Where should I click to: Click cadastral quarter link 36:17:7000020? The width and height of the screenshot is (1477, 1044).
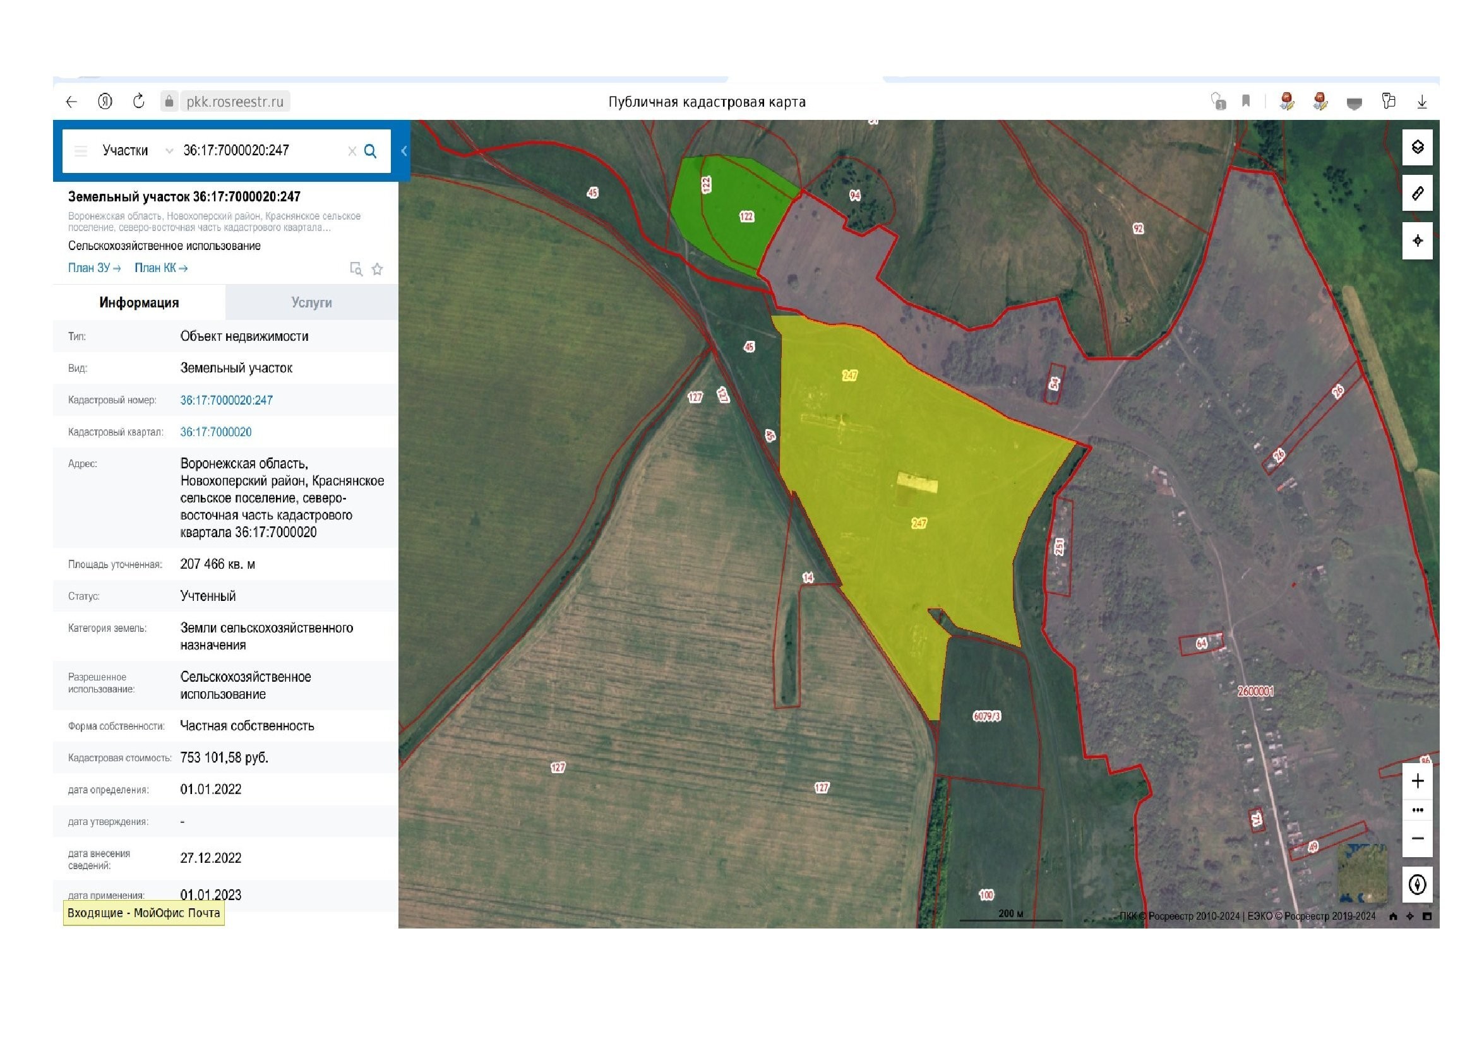click(215, 432)
